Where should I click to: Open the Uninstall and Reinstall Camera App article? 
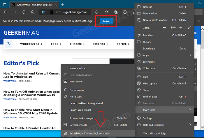point(32,75)
